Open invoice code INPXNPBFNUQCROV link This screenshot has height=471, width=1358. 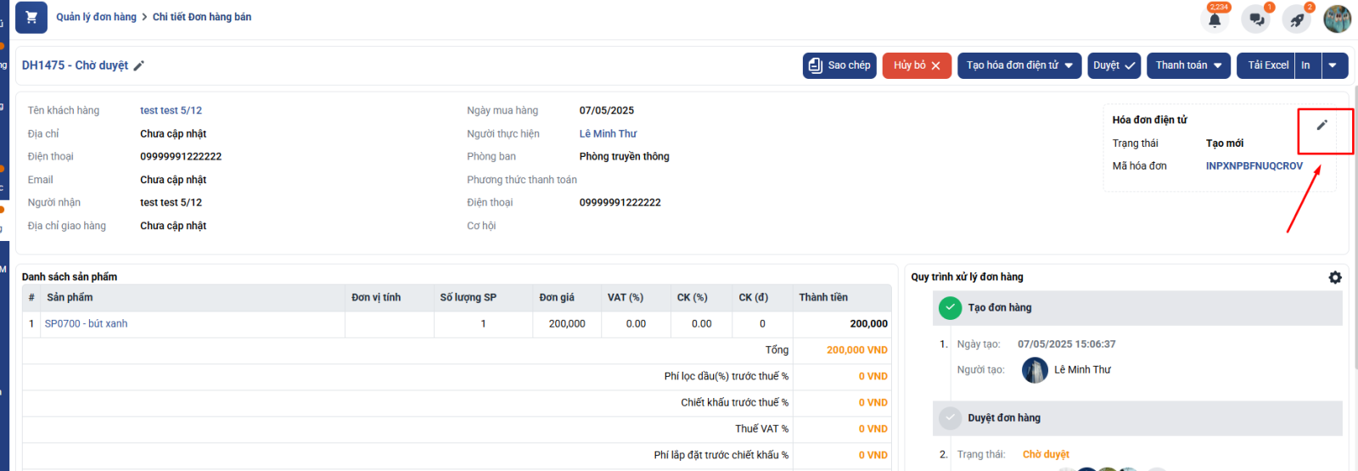coord(1254,166)
